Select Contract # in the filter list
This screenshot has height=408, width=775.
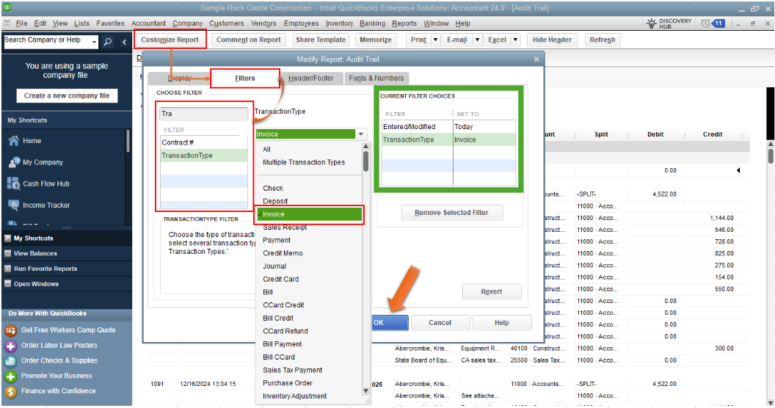tap(203, 142)
